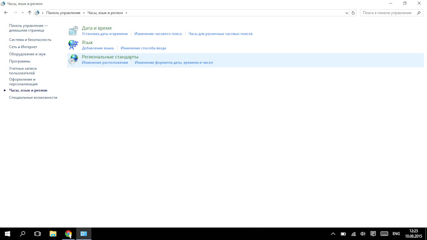Expand chevron before Панель управления breadcrumb
Image resolution: width=427 pixels, height=240 pixels.
point(43,13)
